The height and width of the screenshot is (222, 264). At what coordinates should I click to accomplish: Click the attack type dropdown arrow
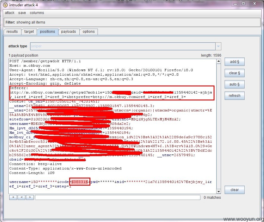point(218,46)
